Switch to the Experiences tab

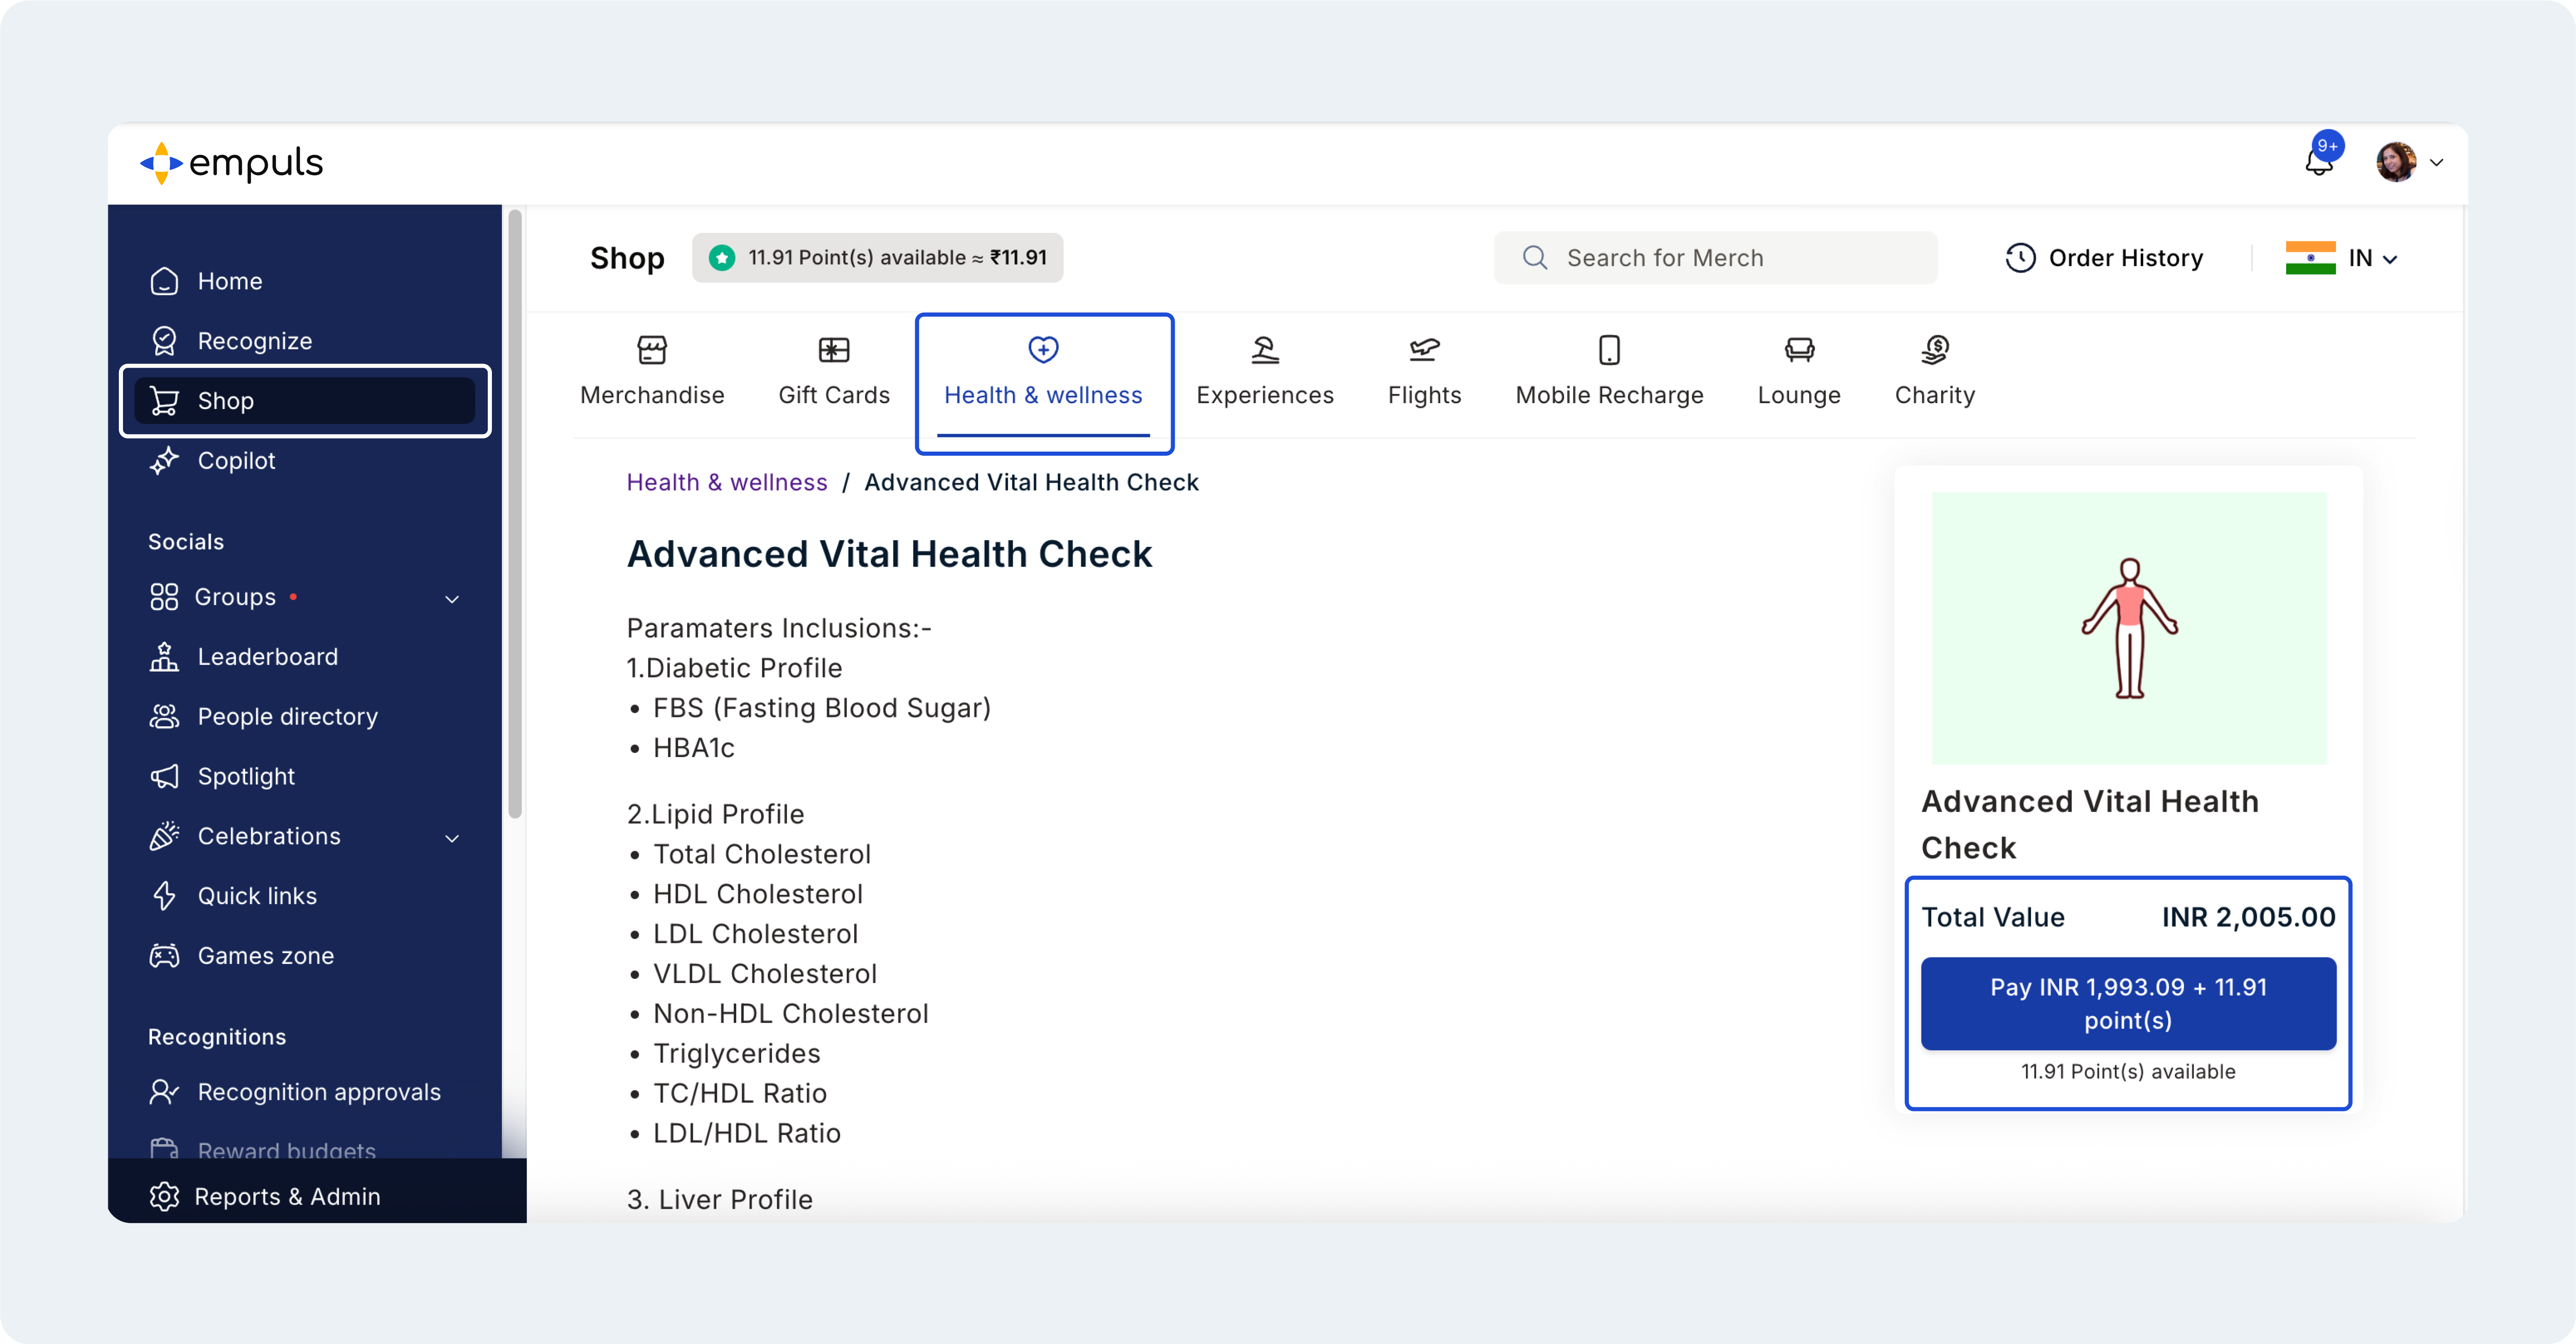point(1265,372)
